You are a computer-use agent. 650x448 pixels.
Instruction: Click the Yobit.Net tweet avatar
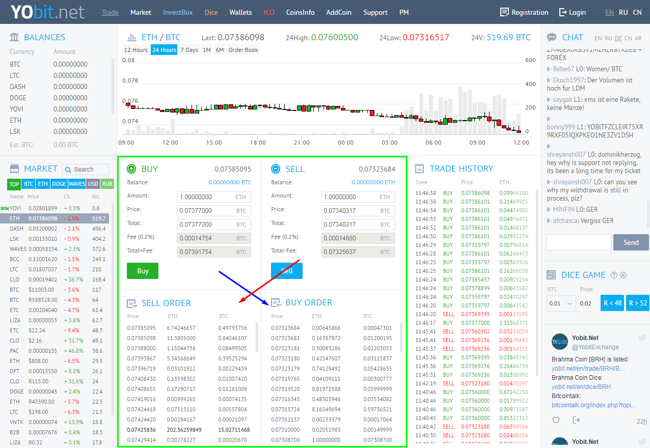click(560, 342)
